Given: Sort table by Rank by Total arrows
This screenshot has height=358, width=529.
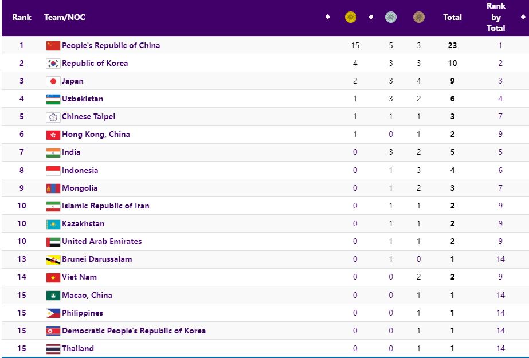Looking at the screenshot, I should (523, 17).
